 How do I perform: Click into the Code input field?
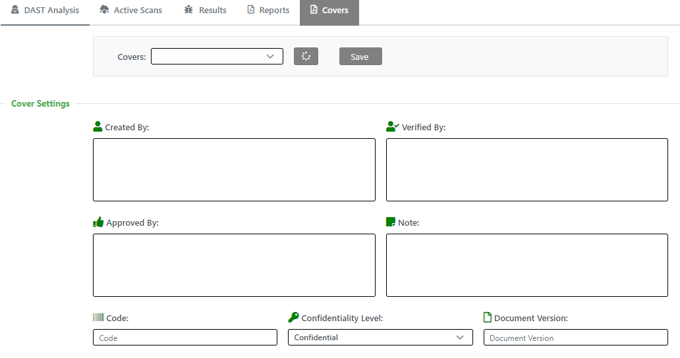(x=185, y=338)
